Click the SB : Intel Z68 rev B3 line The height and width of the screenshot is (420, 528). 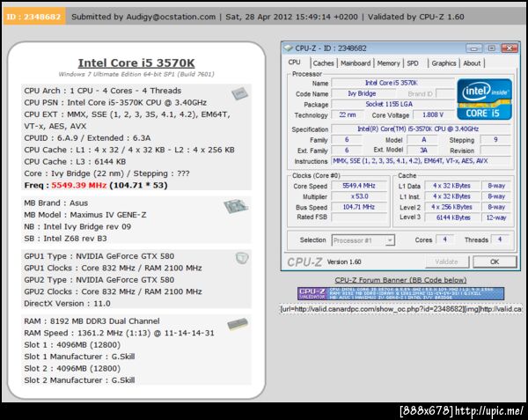(65, 239)
